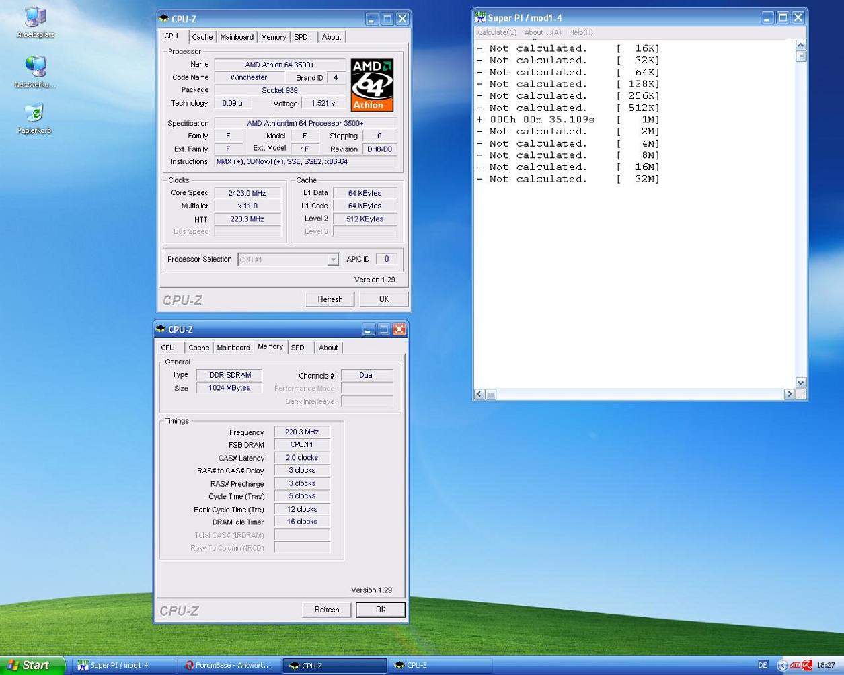This screenshot has width=844, height=675.
Task: Click the upper CPU-Z window's title bar icon
Action: point(163,19)
